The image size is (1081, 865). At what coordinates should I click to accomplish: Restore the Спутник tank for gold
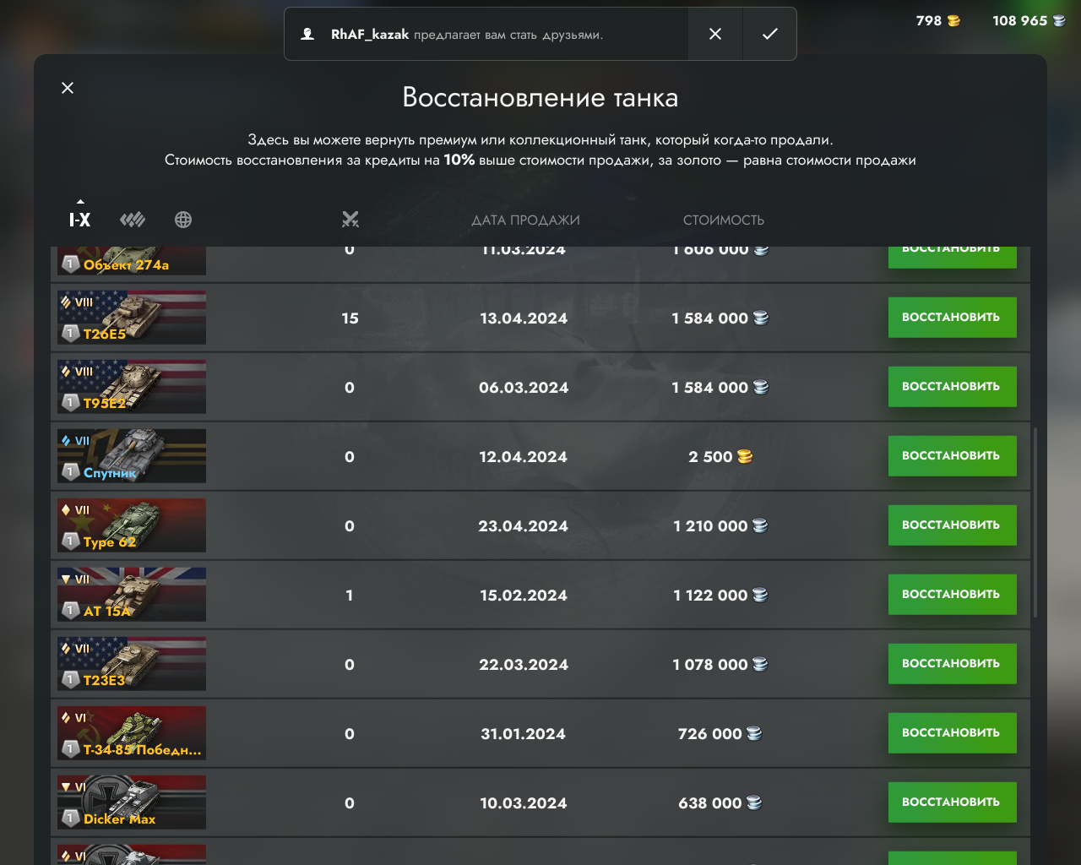(952, 456)
